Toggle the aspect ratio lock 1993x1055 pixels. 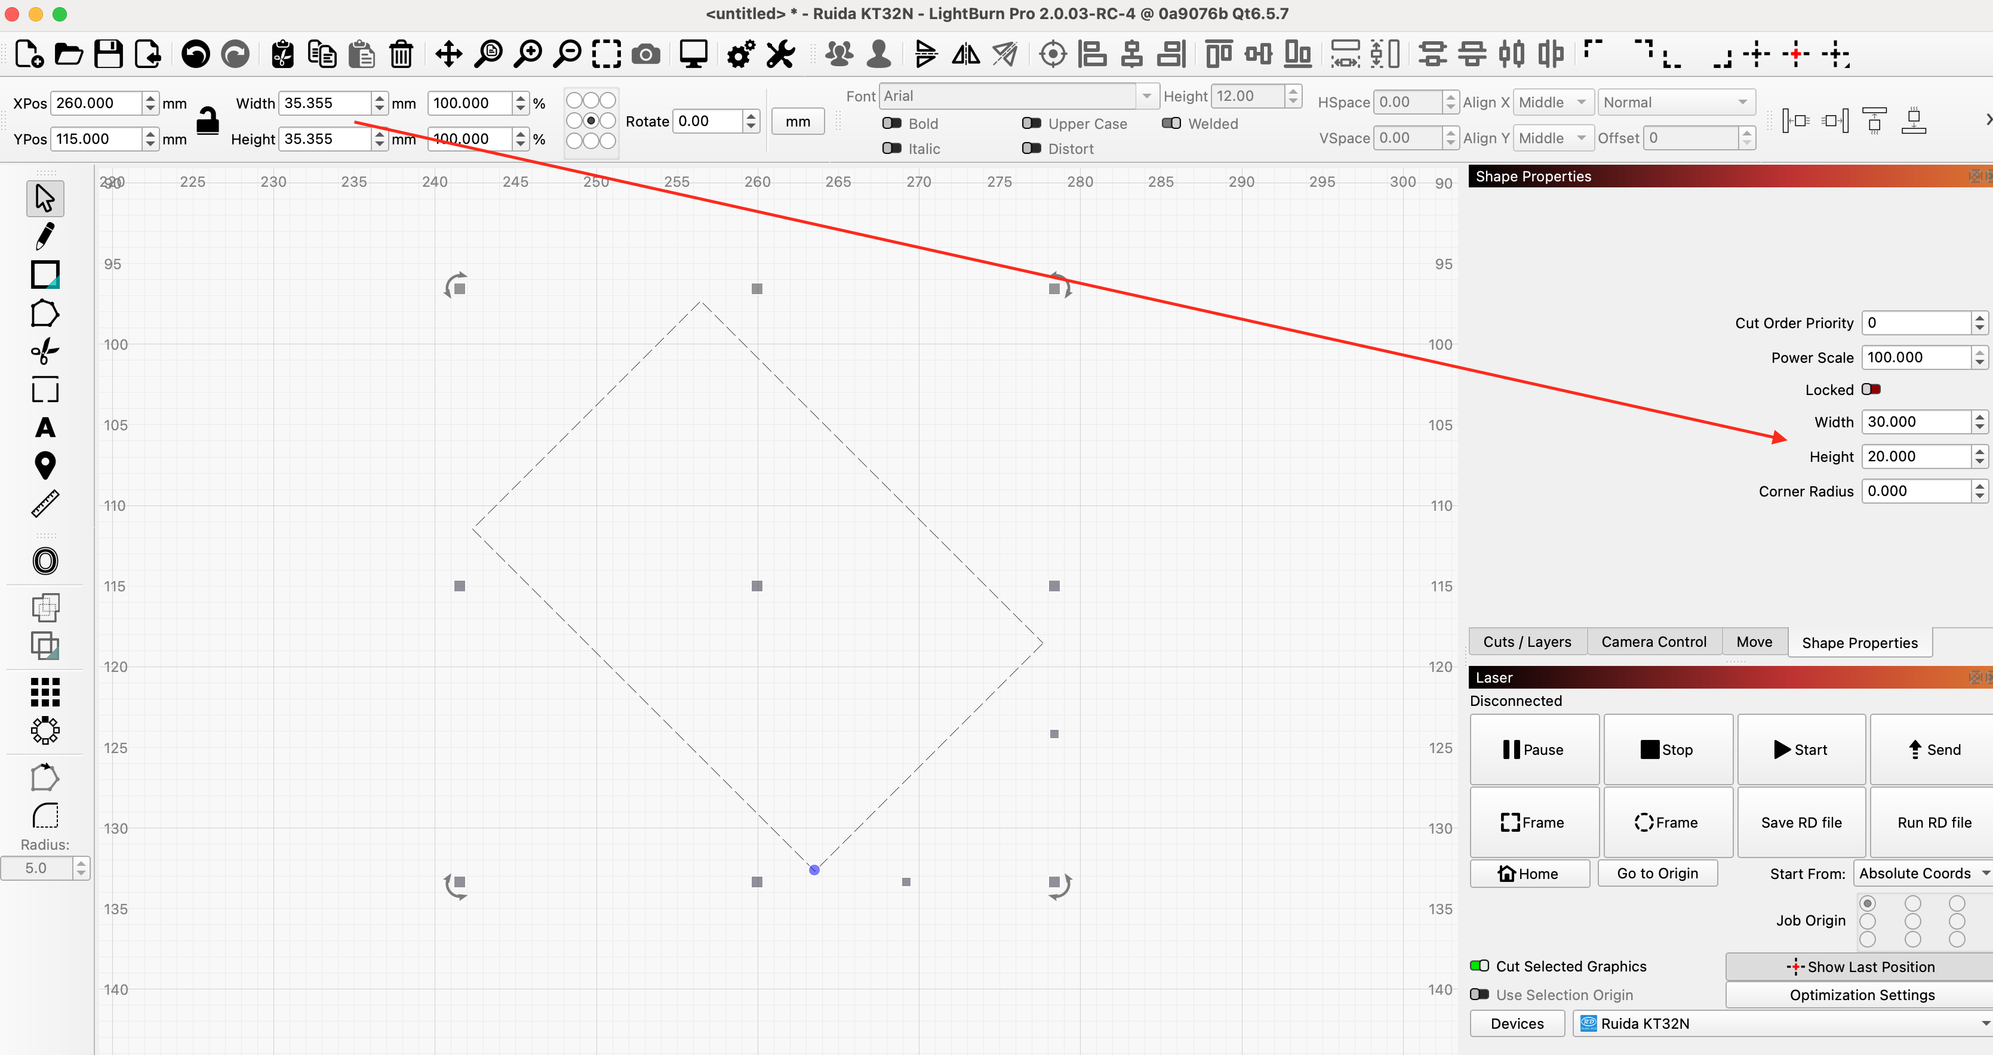click(x=207, y=121)
